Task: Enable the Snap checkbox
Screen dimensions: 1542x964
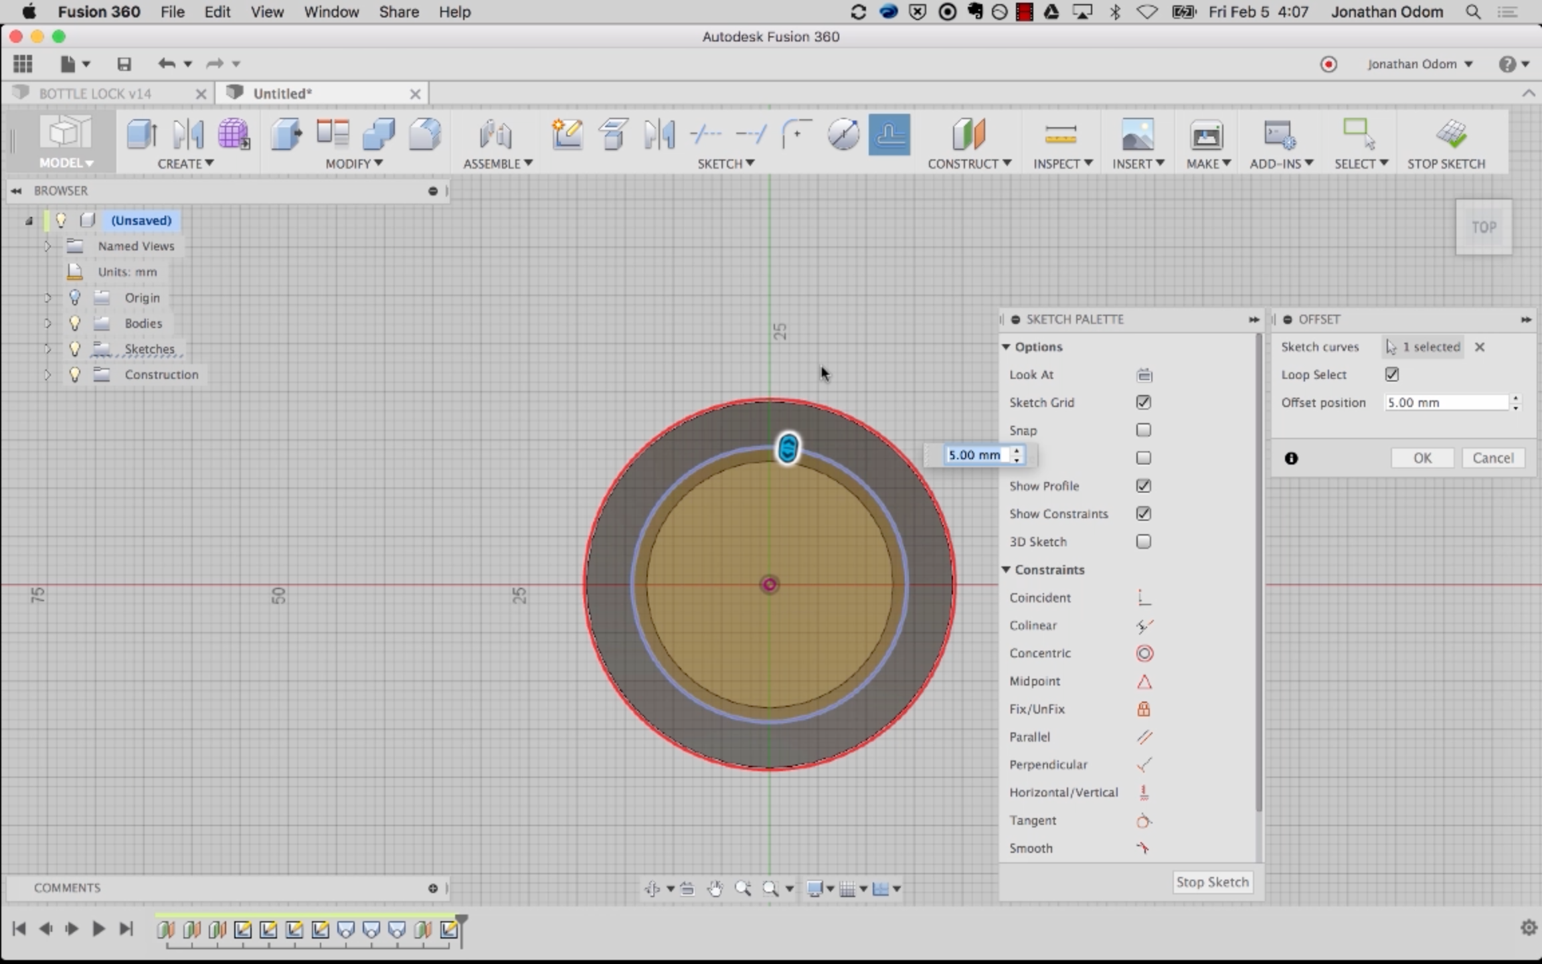Action: (x=1144, y=430)
